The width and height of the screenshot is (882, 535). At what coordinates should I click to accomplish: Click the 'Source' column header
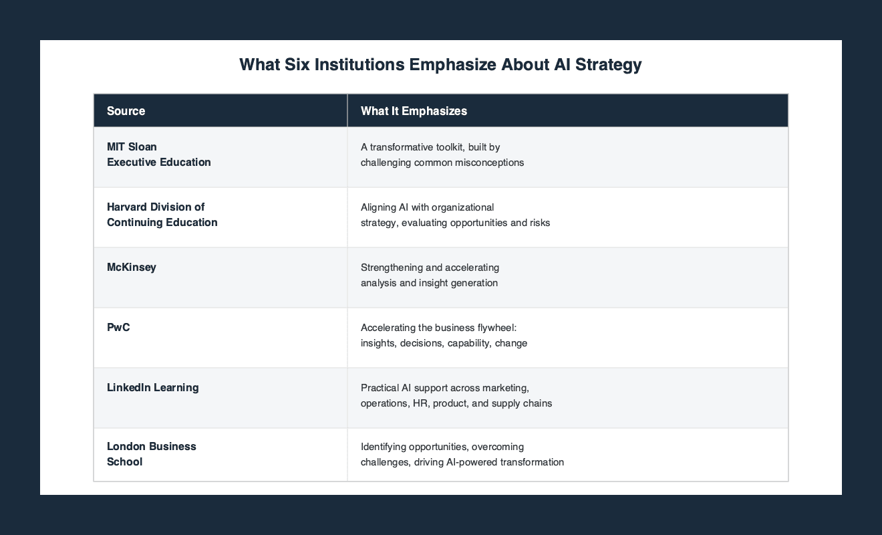click(220, 110)
